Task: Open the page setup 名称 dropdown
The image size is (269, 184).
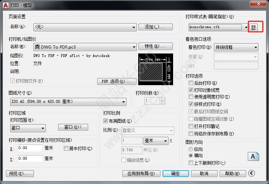Action: 85,27
